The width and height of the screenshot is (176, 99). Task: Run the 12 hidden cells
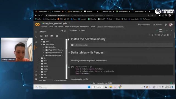pos(72,45)
